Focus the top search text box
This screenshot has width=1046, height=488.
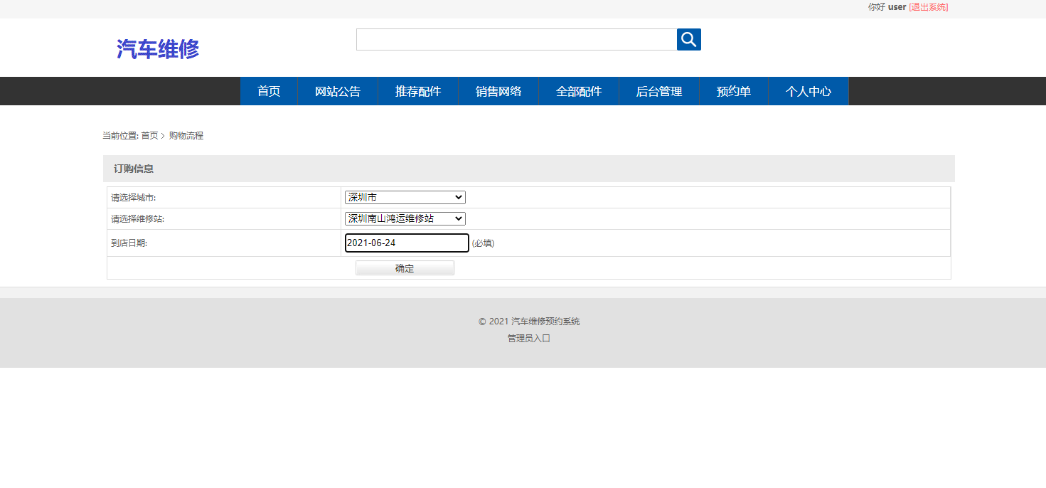516,40
